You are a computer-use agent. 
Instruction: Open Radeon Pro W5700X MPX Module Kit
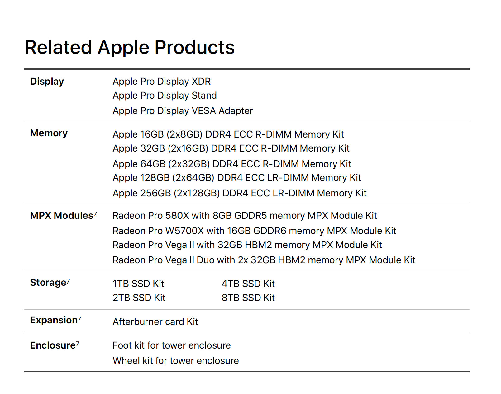coord(254,231)
